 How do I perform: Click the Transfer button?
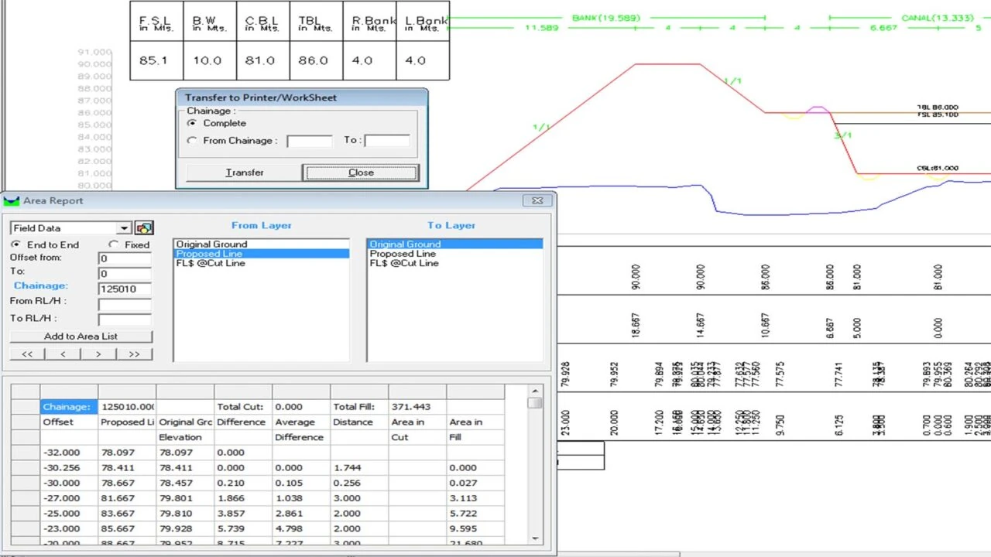pos(244,173)
